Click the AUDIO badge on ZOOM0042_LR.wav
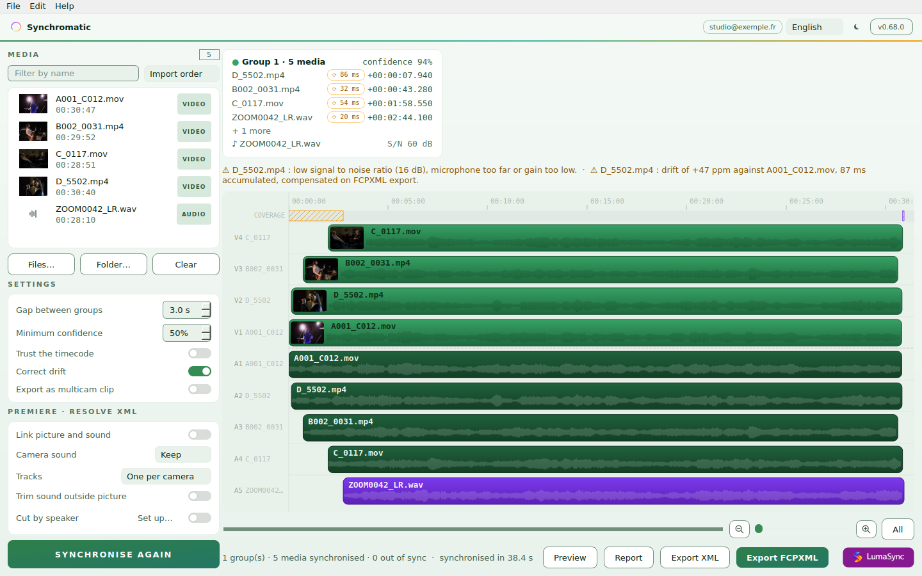Viewport: 922px width, 576px height. tap(194, 214)
